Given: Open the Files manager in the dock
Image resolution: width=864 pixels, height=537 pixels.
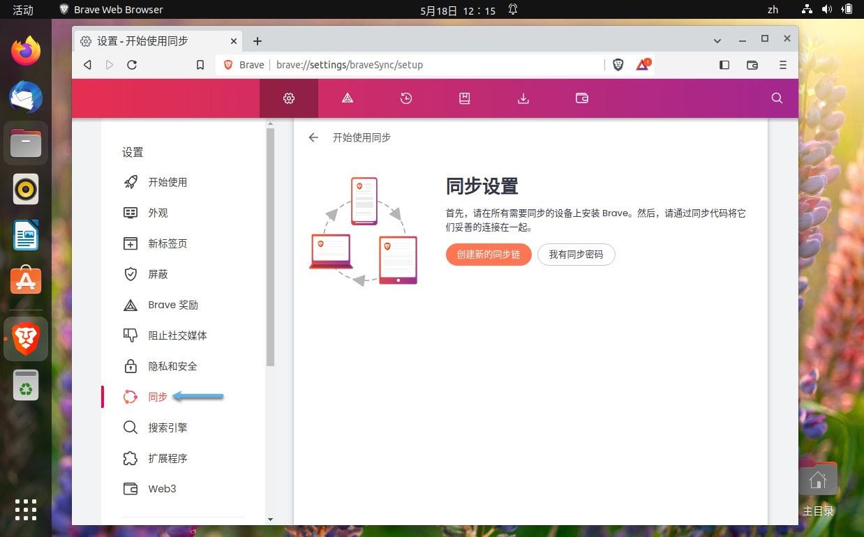Looking at the screenshot, I should [x=26, y=144].
